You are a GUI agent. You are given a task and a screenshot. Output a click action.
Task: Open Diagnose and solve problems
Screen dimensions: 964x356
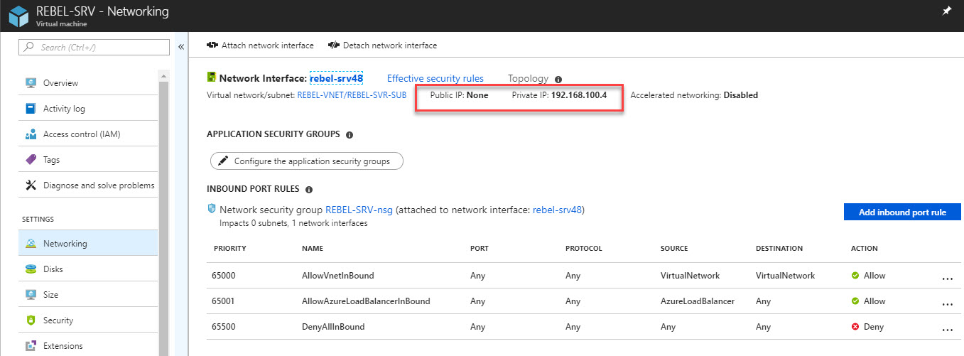click(x=88, y=185)
